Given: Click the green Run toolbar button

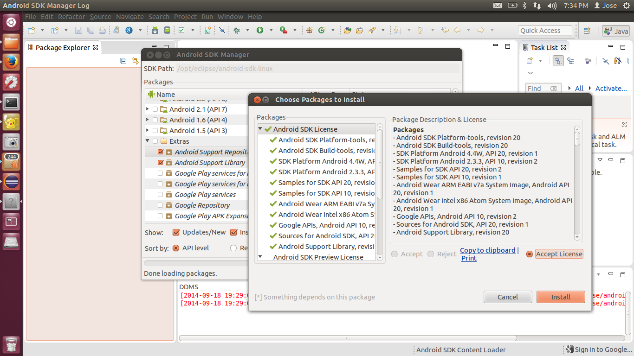Looking at the screenshot, I should point(260,30).
